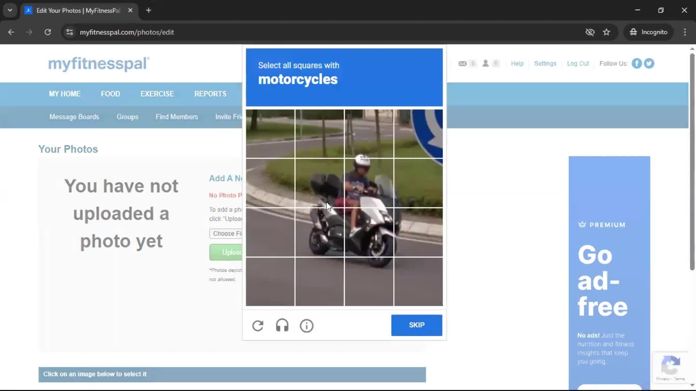Open the MY HOME menu
Screen dimensions: 696x391
pos(65,94)
